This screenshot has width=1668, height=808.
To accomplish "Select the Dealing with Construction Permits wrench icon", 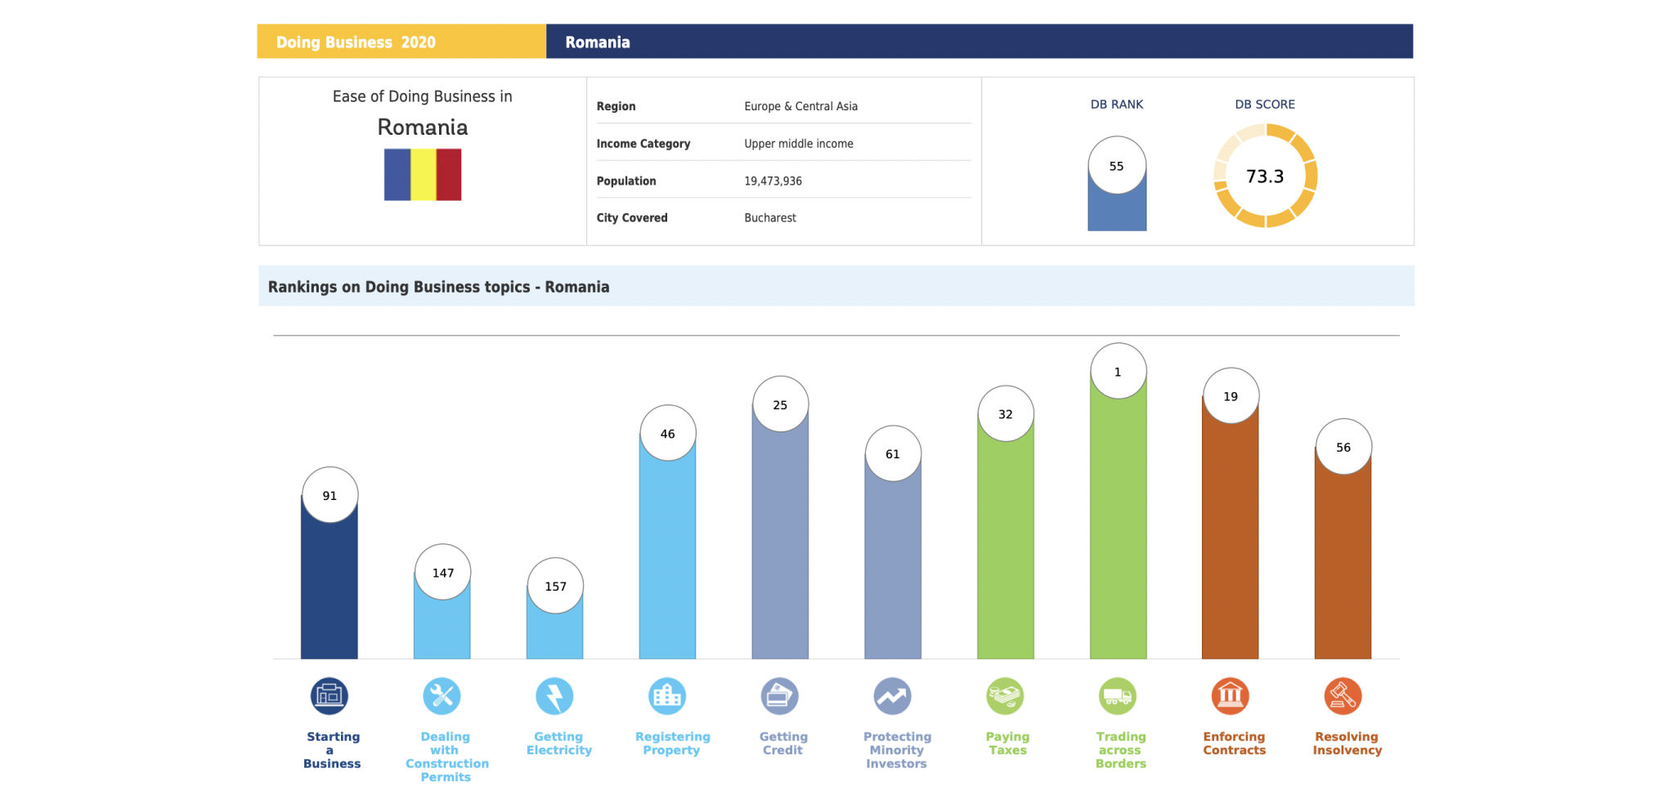I will click(x=442, y=696).
